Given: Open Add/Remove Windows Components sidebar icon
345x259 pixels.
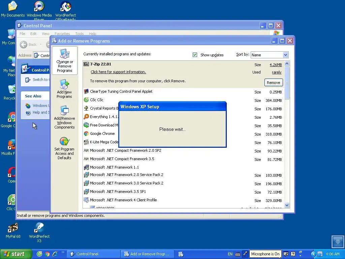Looking at the screenshot, I should click(64, 117).
